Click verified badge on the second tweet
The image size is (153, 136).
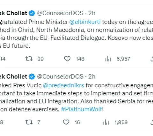tap(32, 76)
